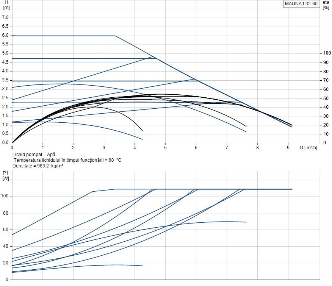The image size is (332, 286).
Task: Select the 'Temperatura lichidului' 60 °C line
Action: click(x=67, y=160)
